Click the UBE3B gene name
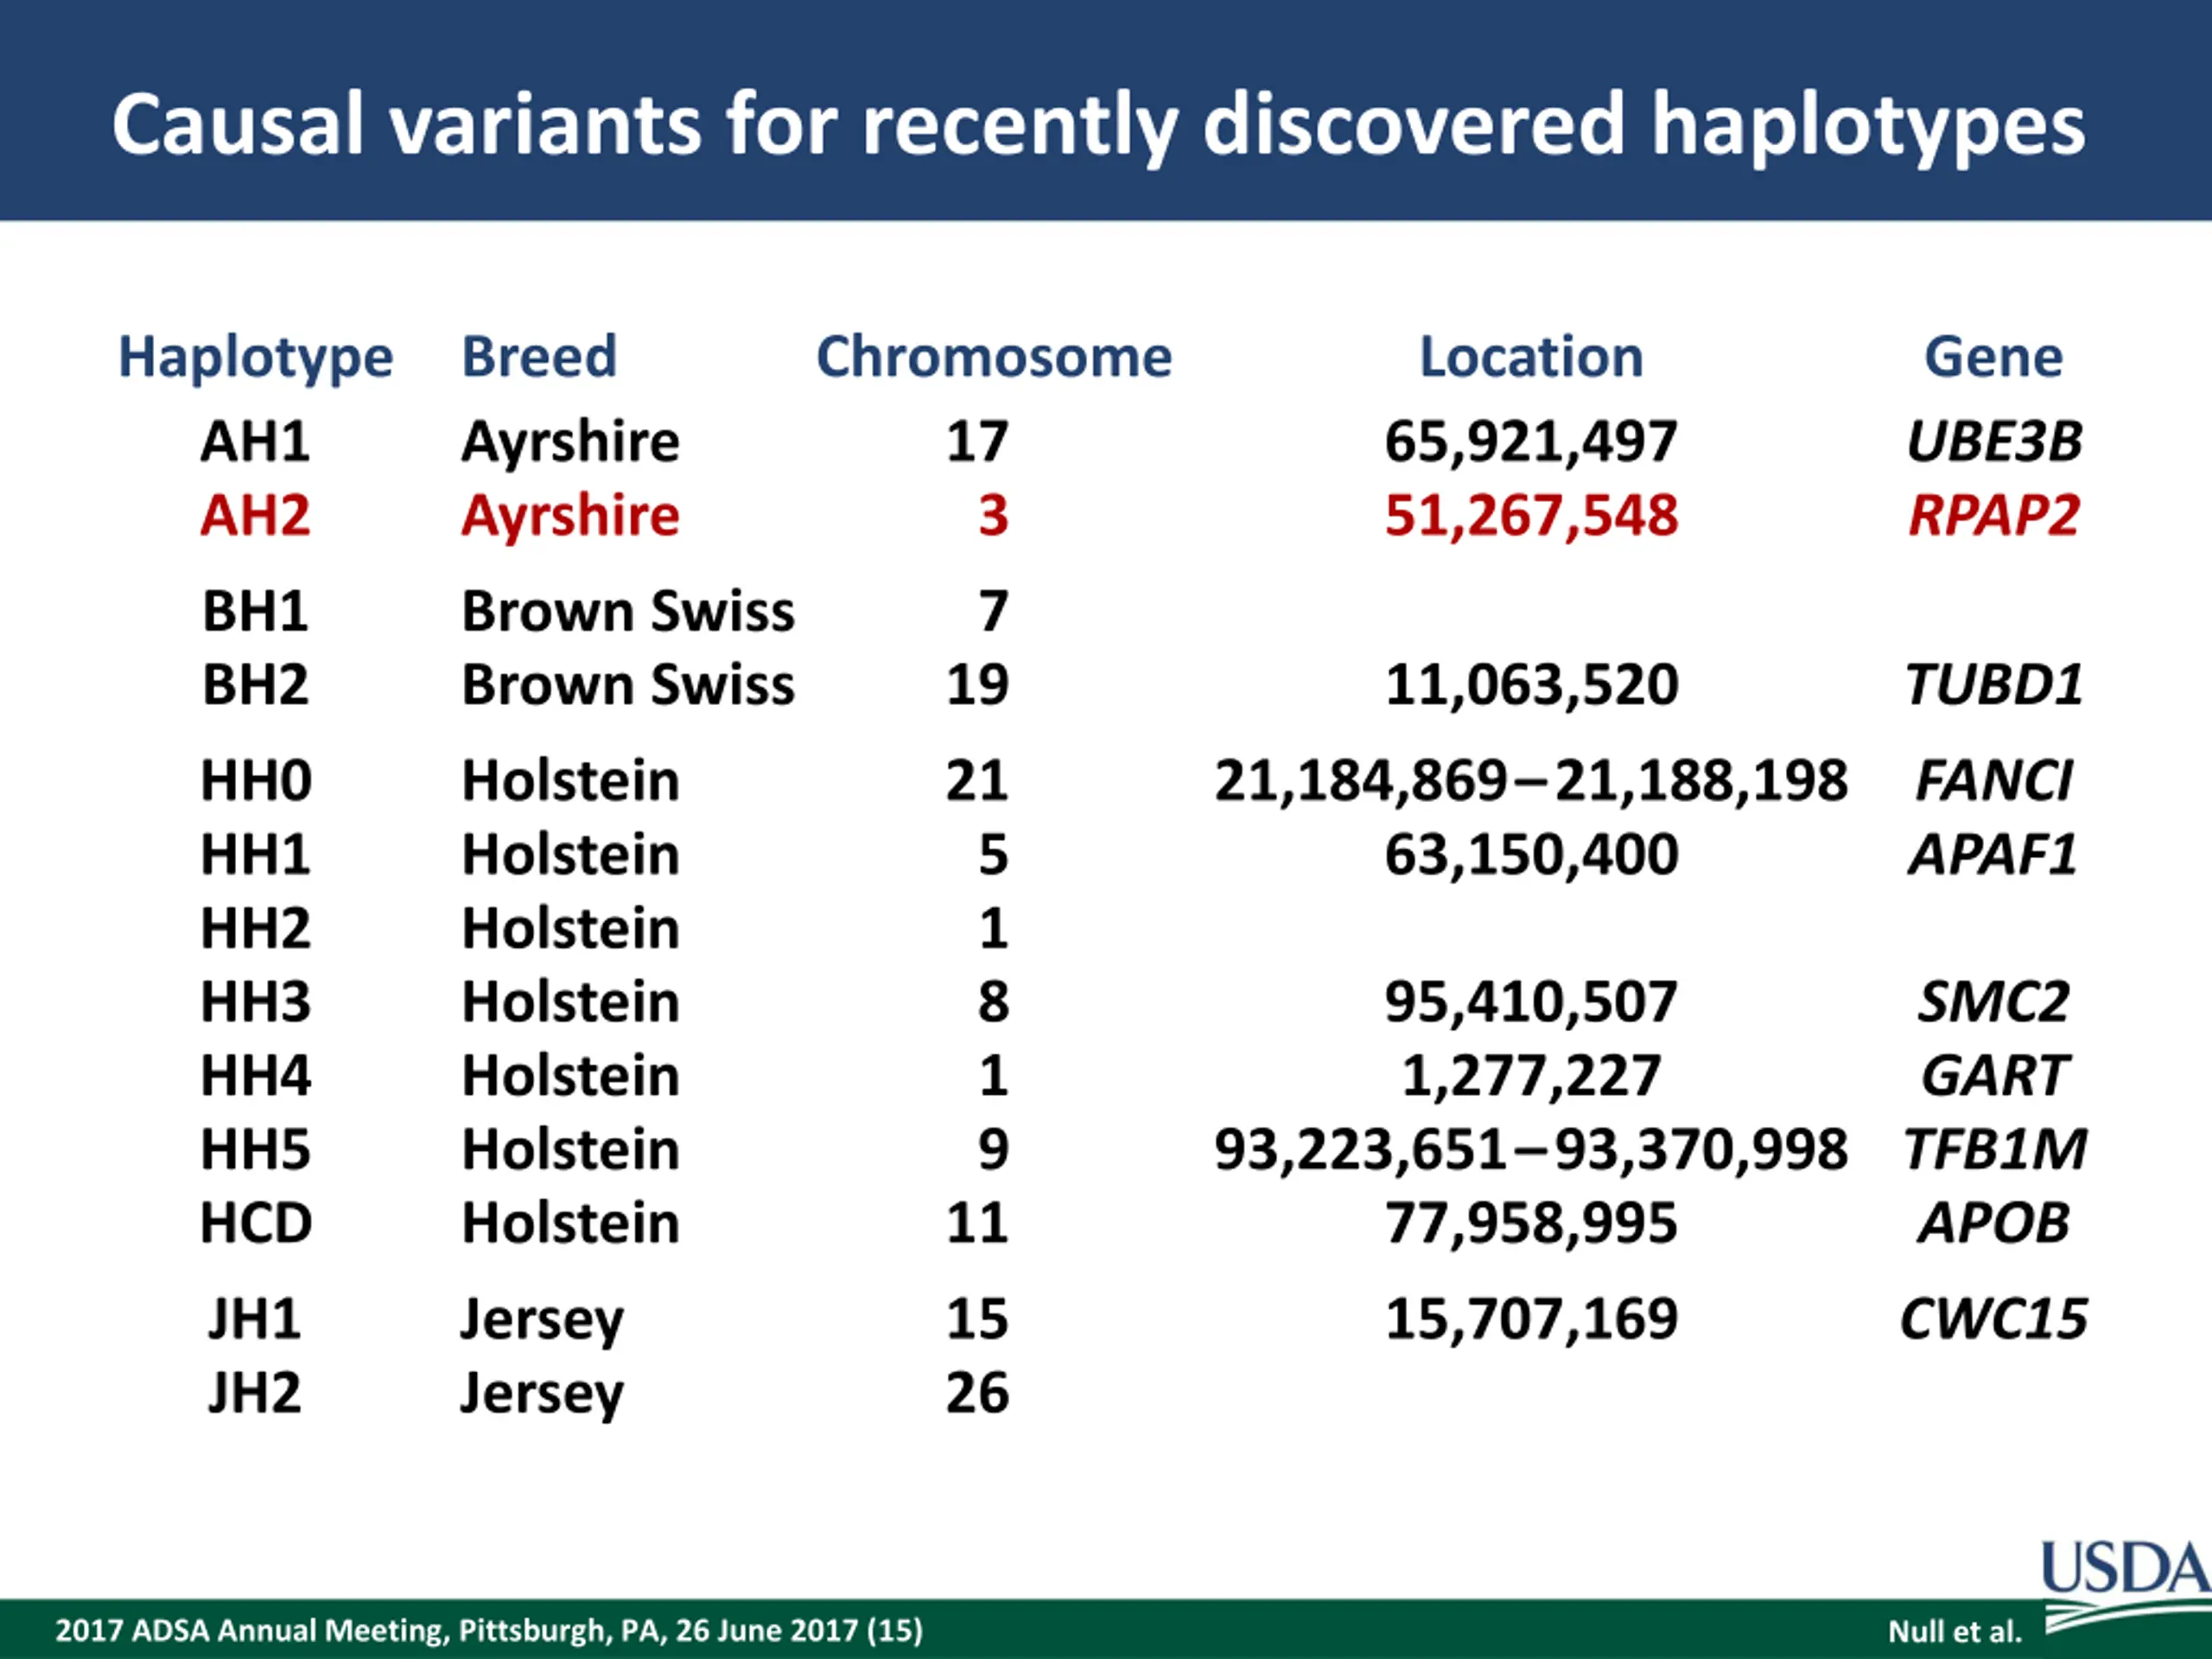Screen dimensions: 2212x1659 [1993, 442]
